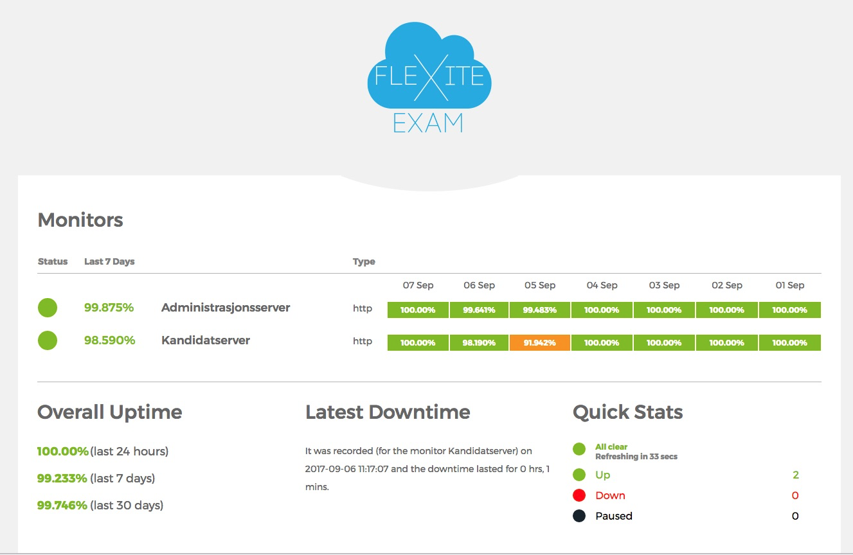Image resolution: width=853 pixels, height=555 pixels.
Task: Click the green All clear indicator dot
Action: (x=579, y=449)
